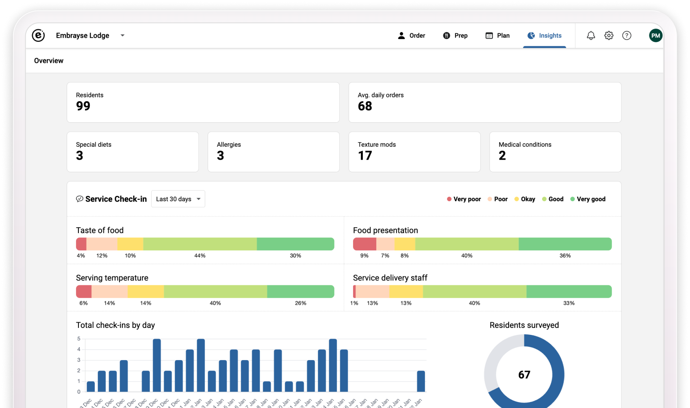
Task: Click the last bar in the check-ins chart
Action: (421, 381)
